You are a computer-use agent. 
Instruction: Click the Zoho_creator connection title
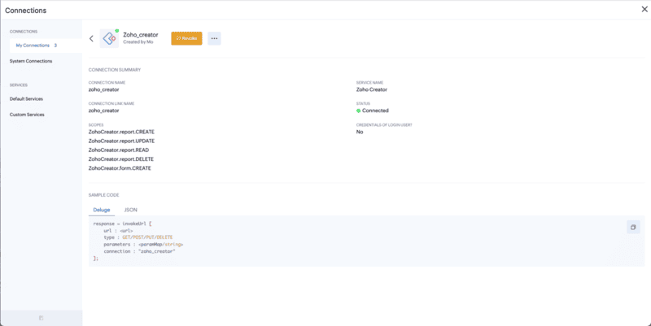tap(138, 35)
